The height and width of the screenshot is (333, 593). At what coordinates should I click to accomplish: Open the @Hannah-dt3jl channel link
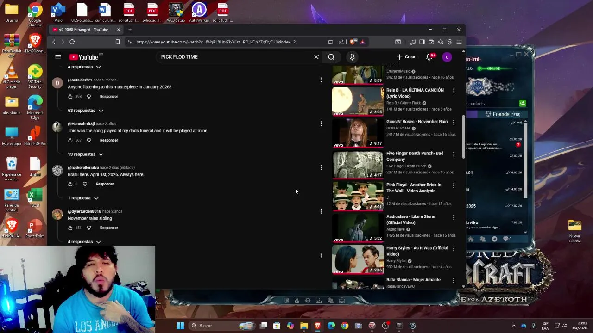[81, 124]
